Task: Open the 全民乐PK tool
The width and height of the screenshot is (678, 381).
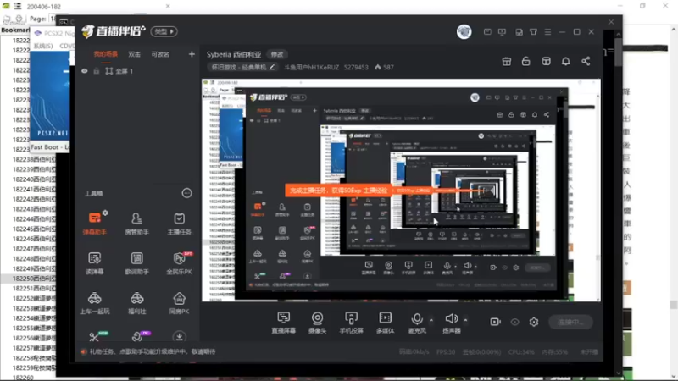Action: coord(179,263)
